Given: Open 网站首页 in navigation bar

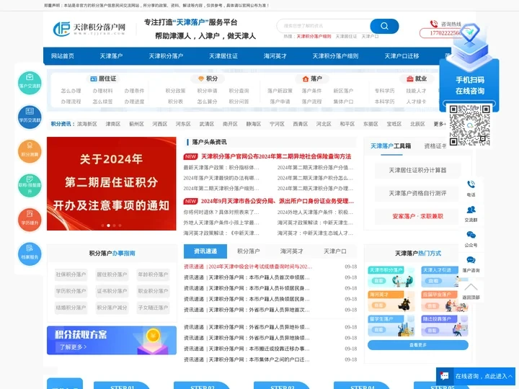Looking at the screenshot, I should tap(63, 56).
